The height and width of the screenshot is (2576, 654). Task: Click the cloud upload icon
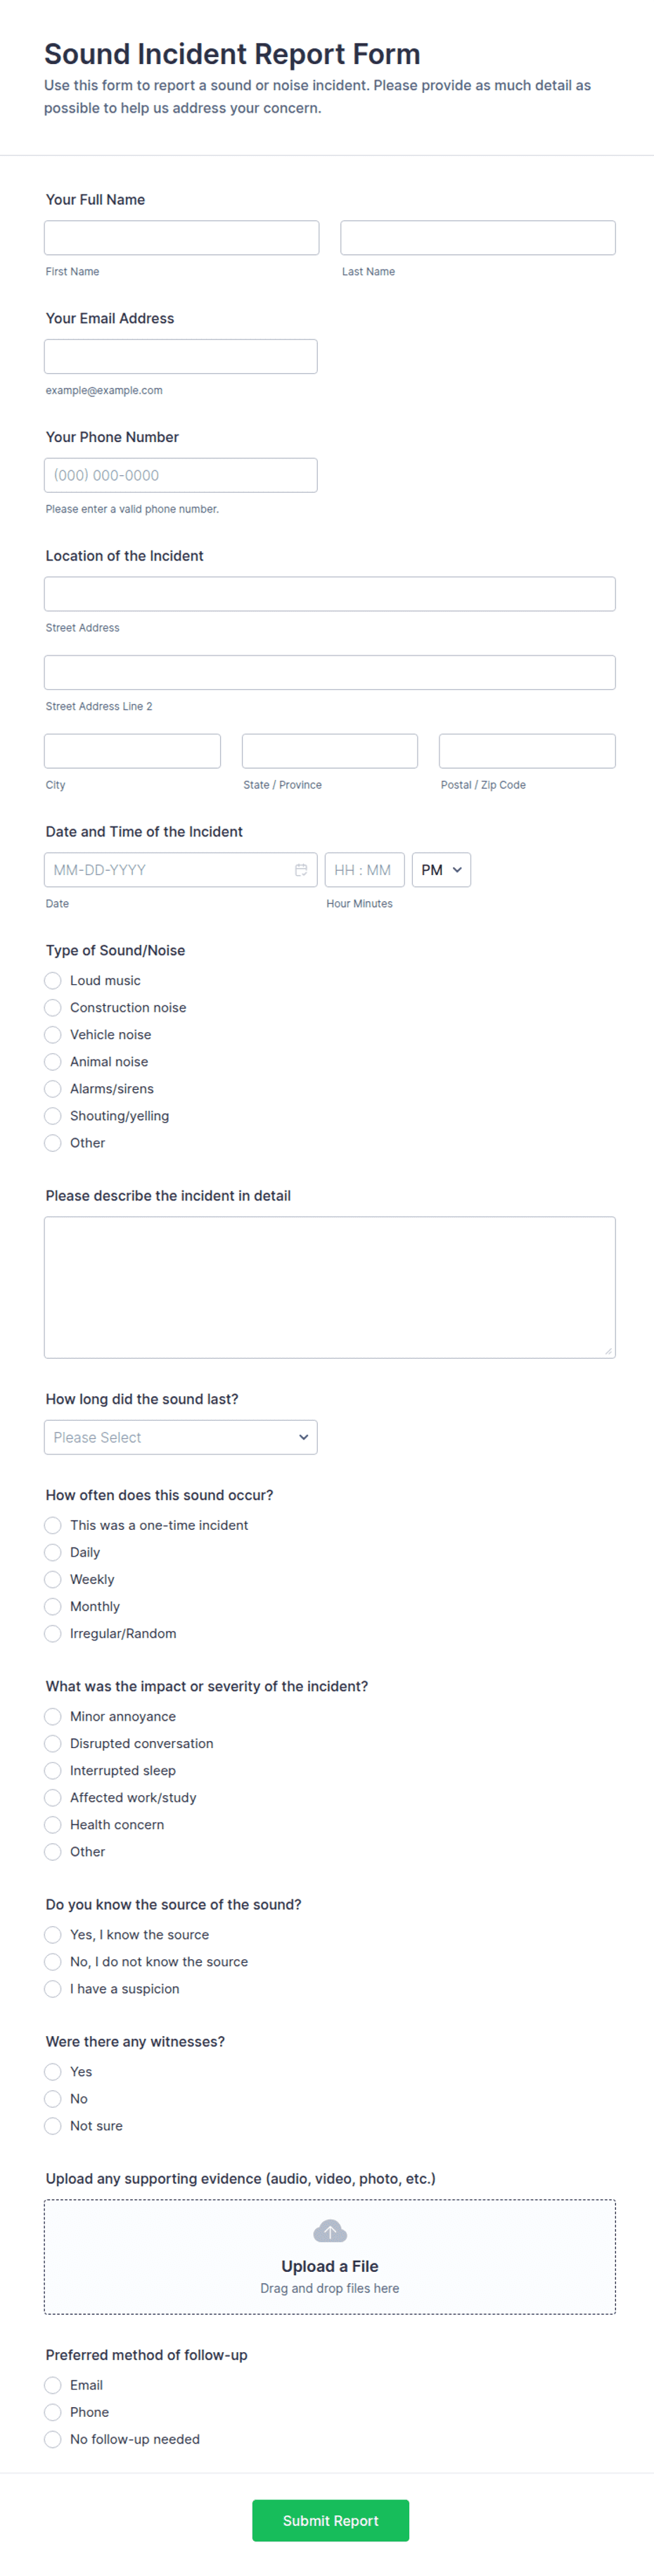tap(330, 2231)
